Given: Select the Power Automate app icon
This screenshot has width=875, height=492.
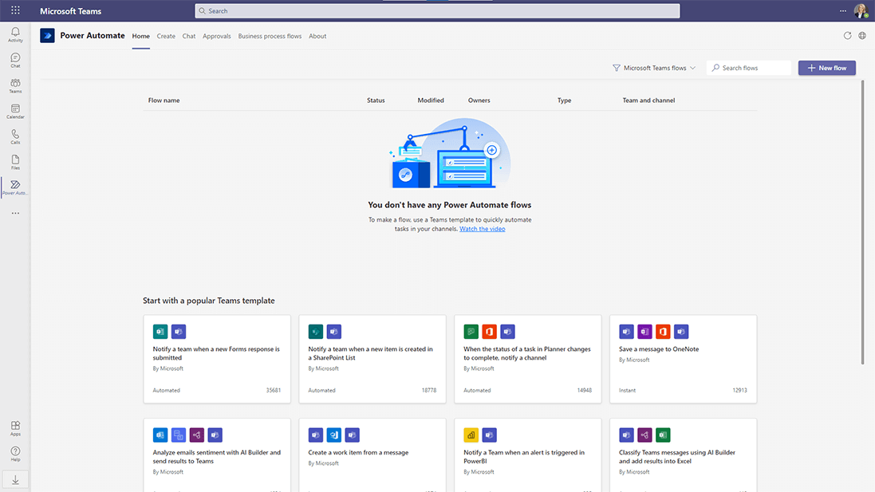Looking at the screenshot, I should pyautogui.click(x=14, y=187).
